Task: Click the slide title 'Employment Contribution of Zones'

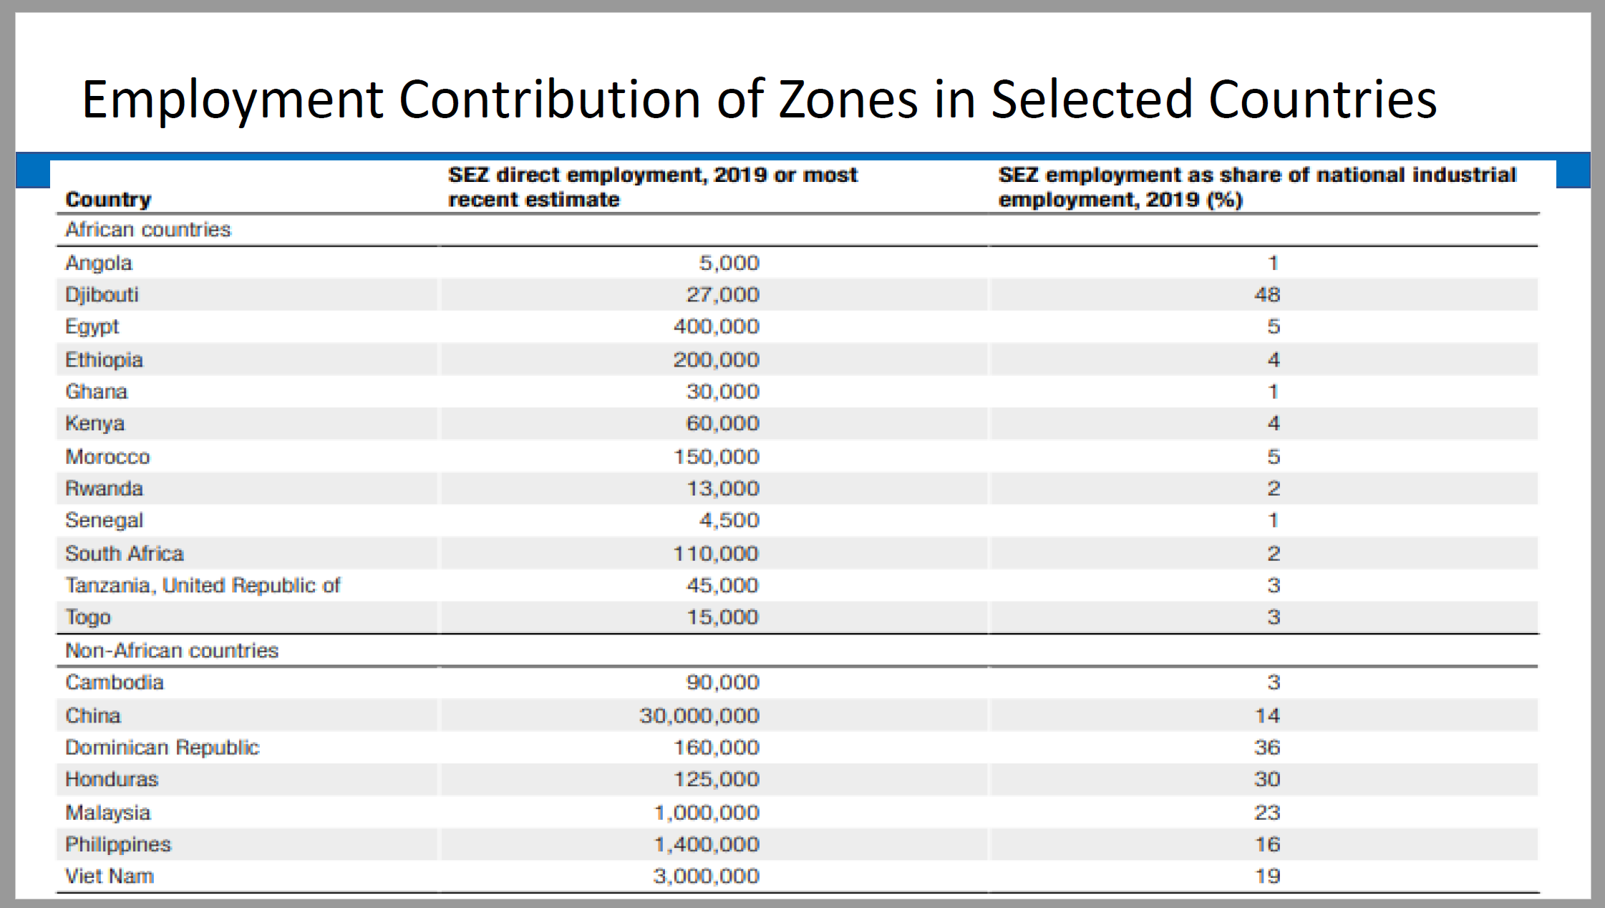Action: pyautogui.click(x=759, y=100)
